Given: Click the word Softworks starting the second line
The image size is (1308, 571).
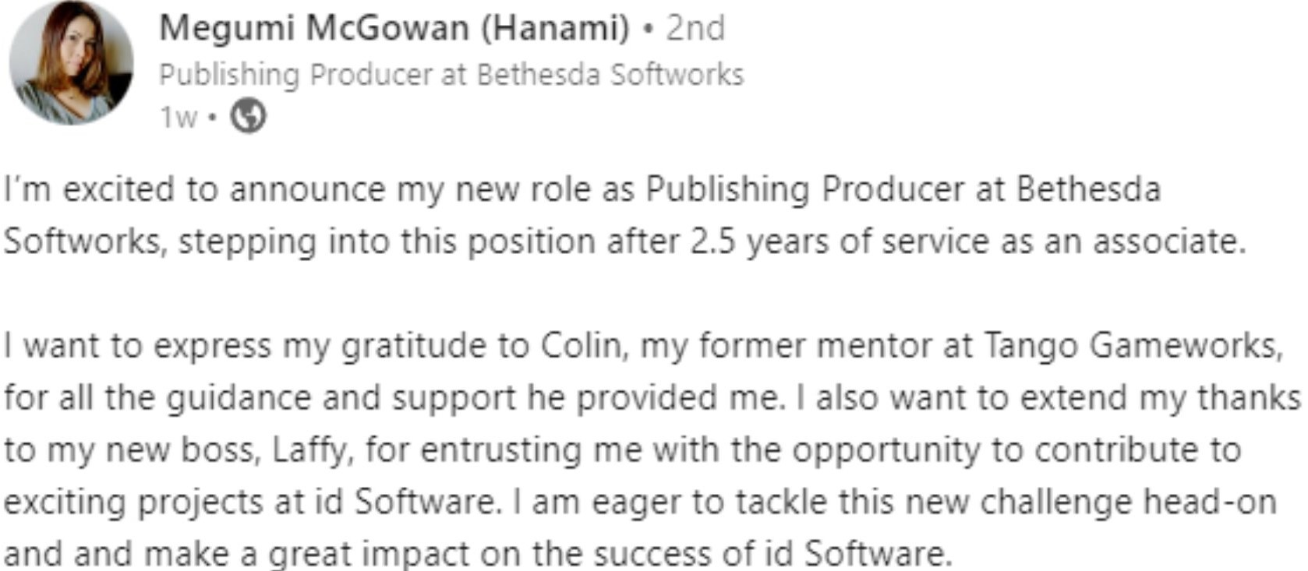Looking at the screenshot, I should pyautogui.click(x=84, y=241).
